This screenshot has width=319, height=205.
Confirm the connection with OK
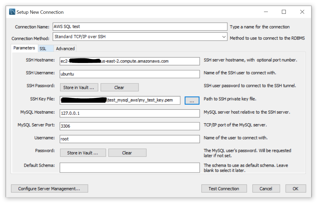[x=296, y=188]
